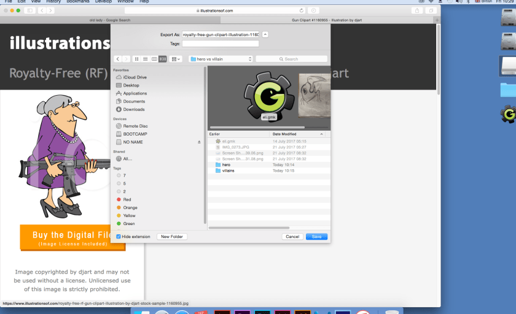Open the History menu in menu bar
Screen dimensions: 516x314
point(53,2)
